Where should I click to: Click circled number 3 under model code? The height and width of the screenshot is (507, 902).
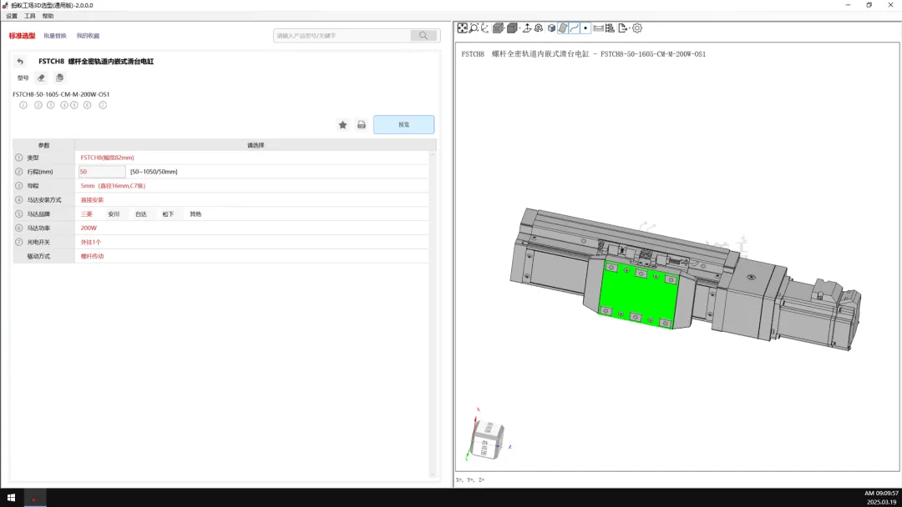click(x=51, y=105)
